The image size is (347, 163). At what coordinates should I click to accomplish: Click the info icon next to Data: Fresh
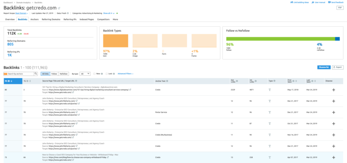tap(68, 13)
